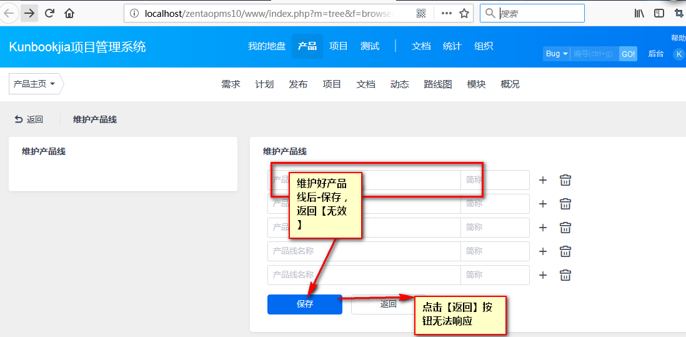Viewport: 686px width, 337px height.
Task: Go forward with the browser forward arrow
Action: tap(29, 13)
